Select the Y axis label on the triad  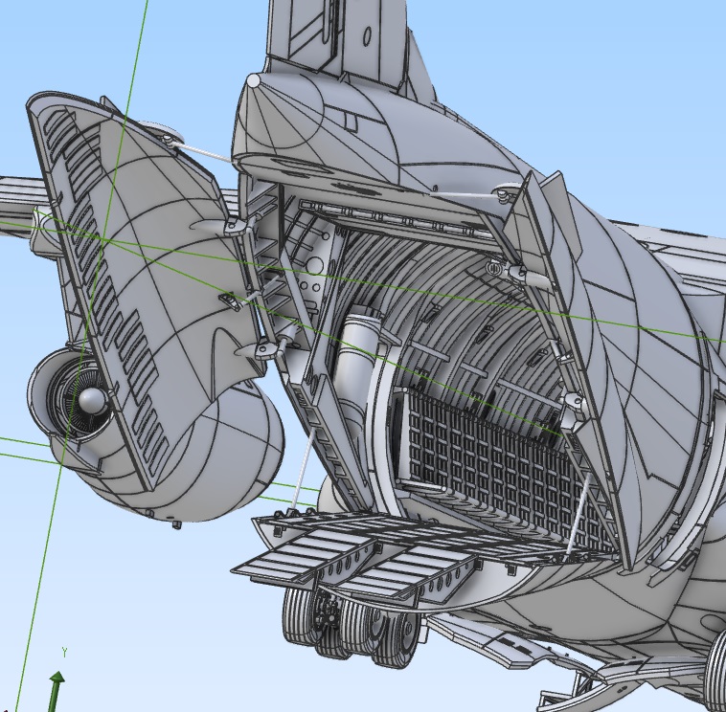63,652
